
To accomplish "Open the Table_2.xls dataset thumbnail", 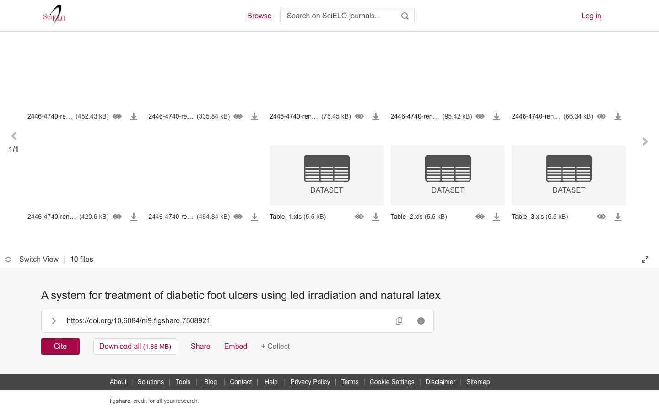I will (x=448, y=175).
